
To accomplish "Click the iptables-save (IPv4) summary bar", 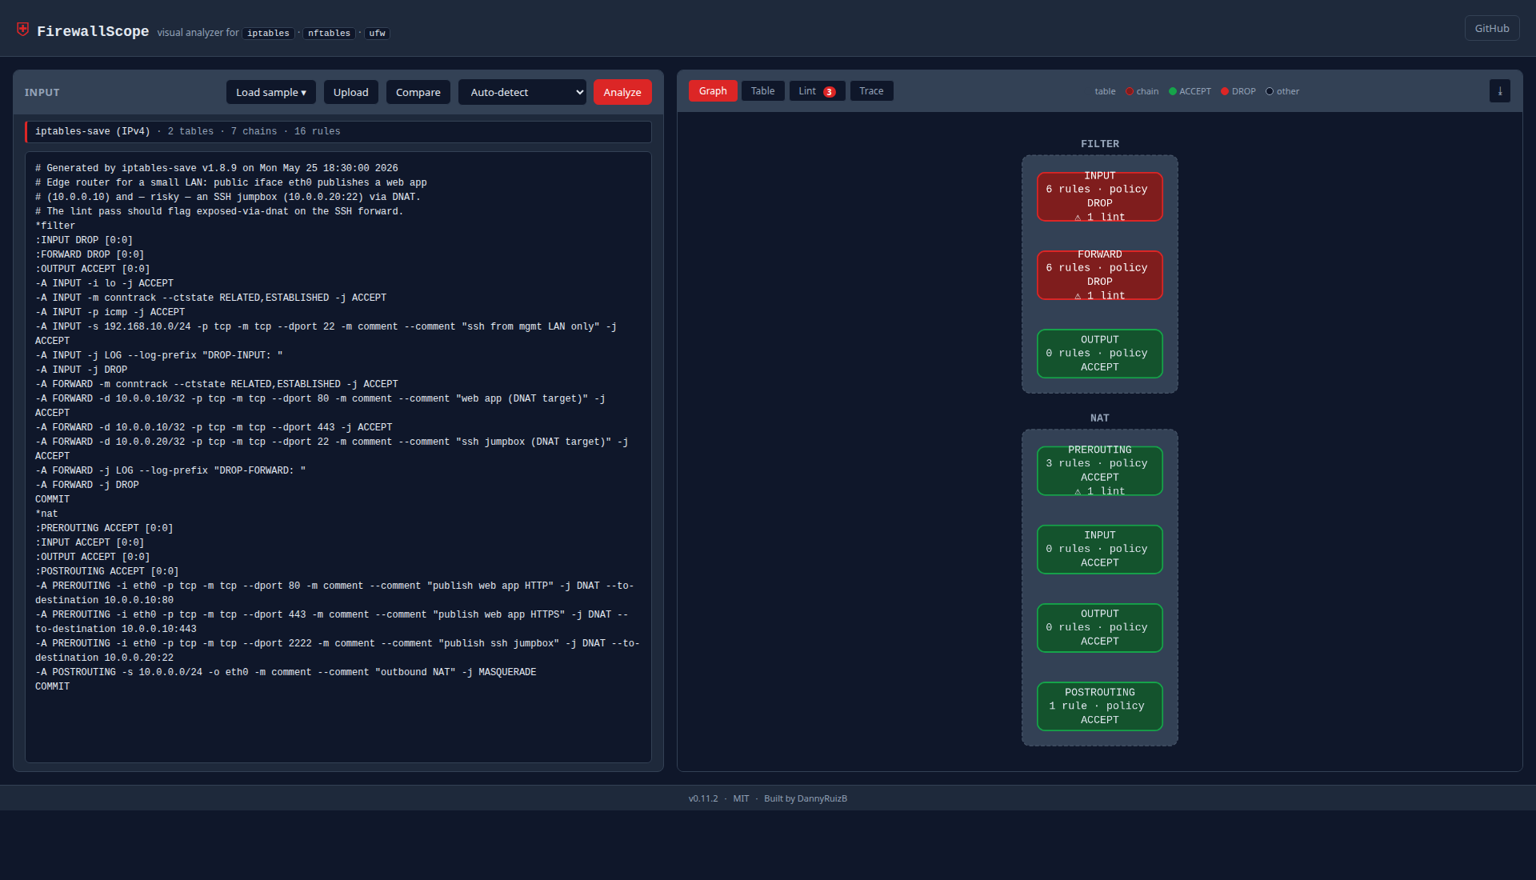I will tap(338, 131).
